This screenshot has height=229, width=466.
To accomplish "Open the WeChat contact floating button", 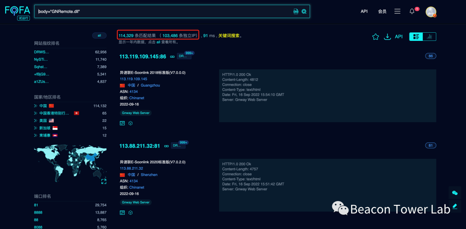I will pyautogui.click(x=455, y=193).
